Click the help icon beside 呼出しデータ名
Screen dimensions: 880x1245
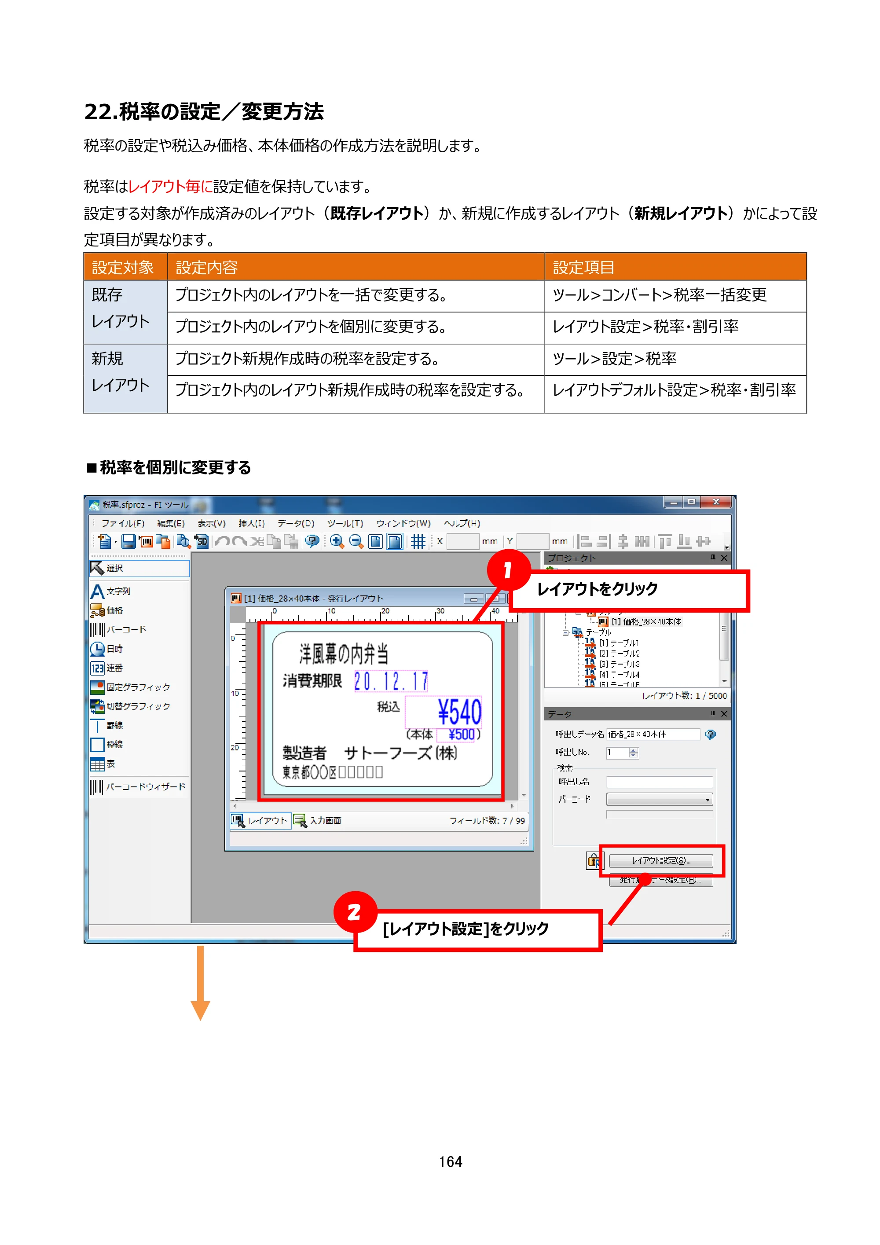pyautogui.click(x=710, y=734)
